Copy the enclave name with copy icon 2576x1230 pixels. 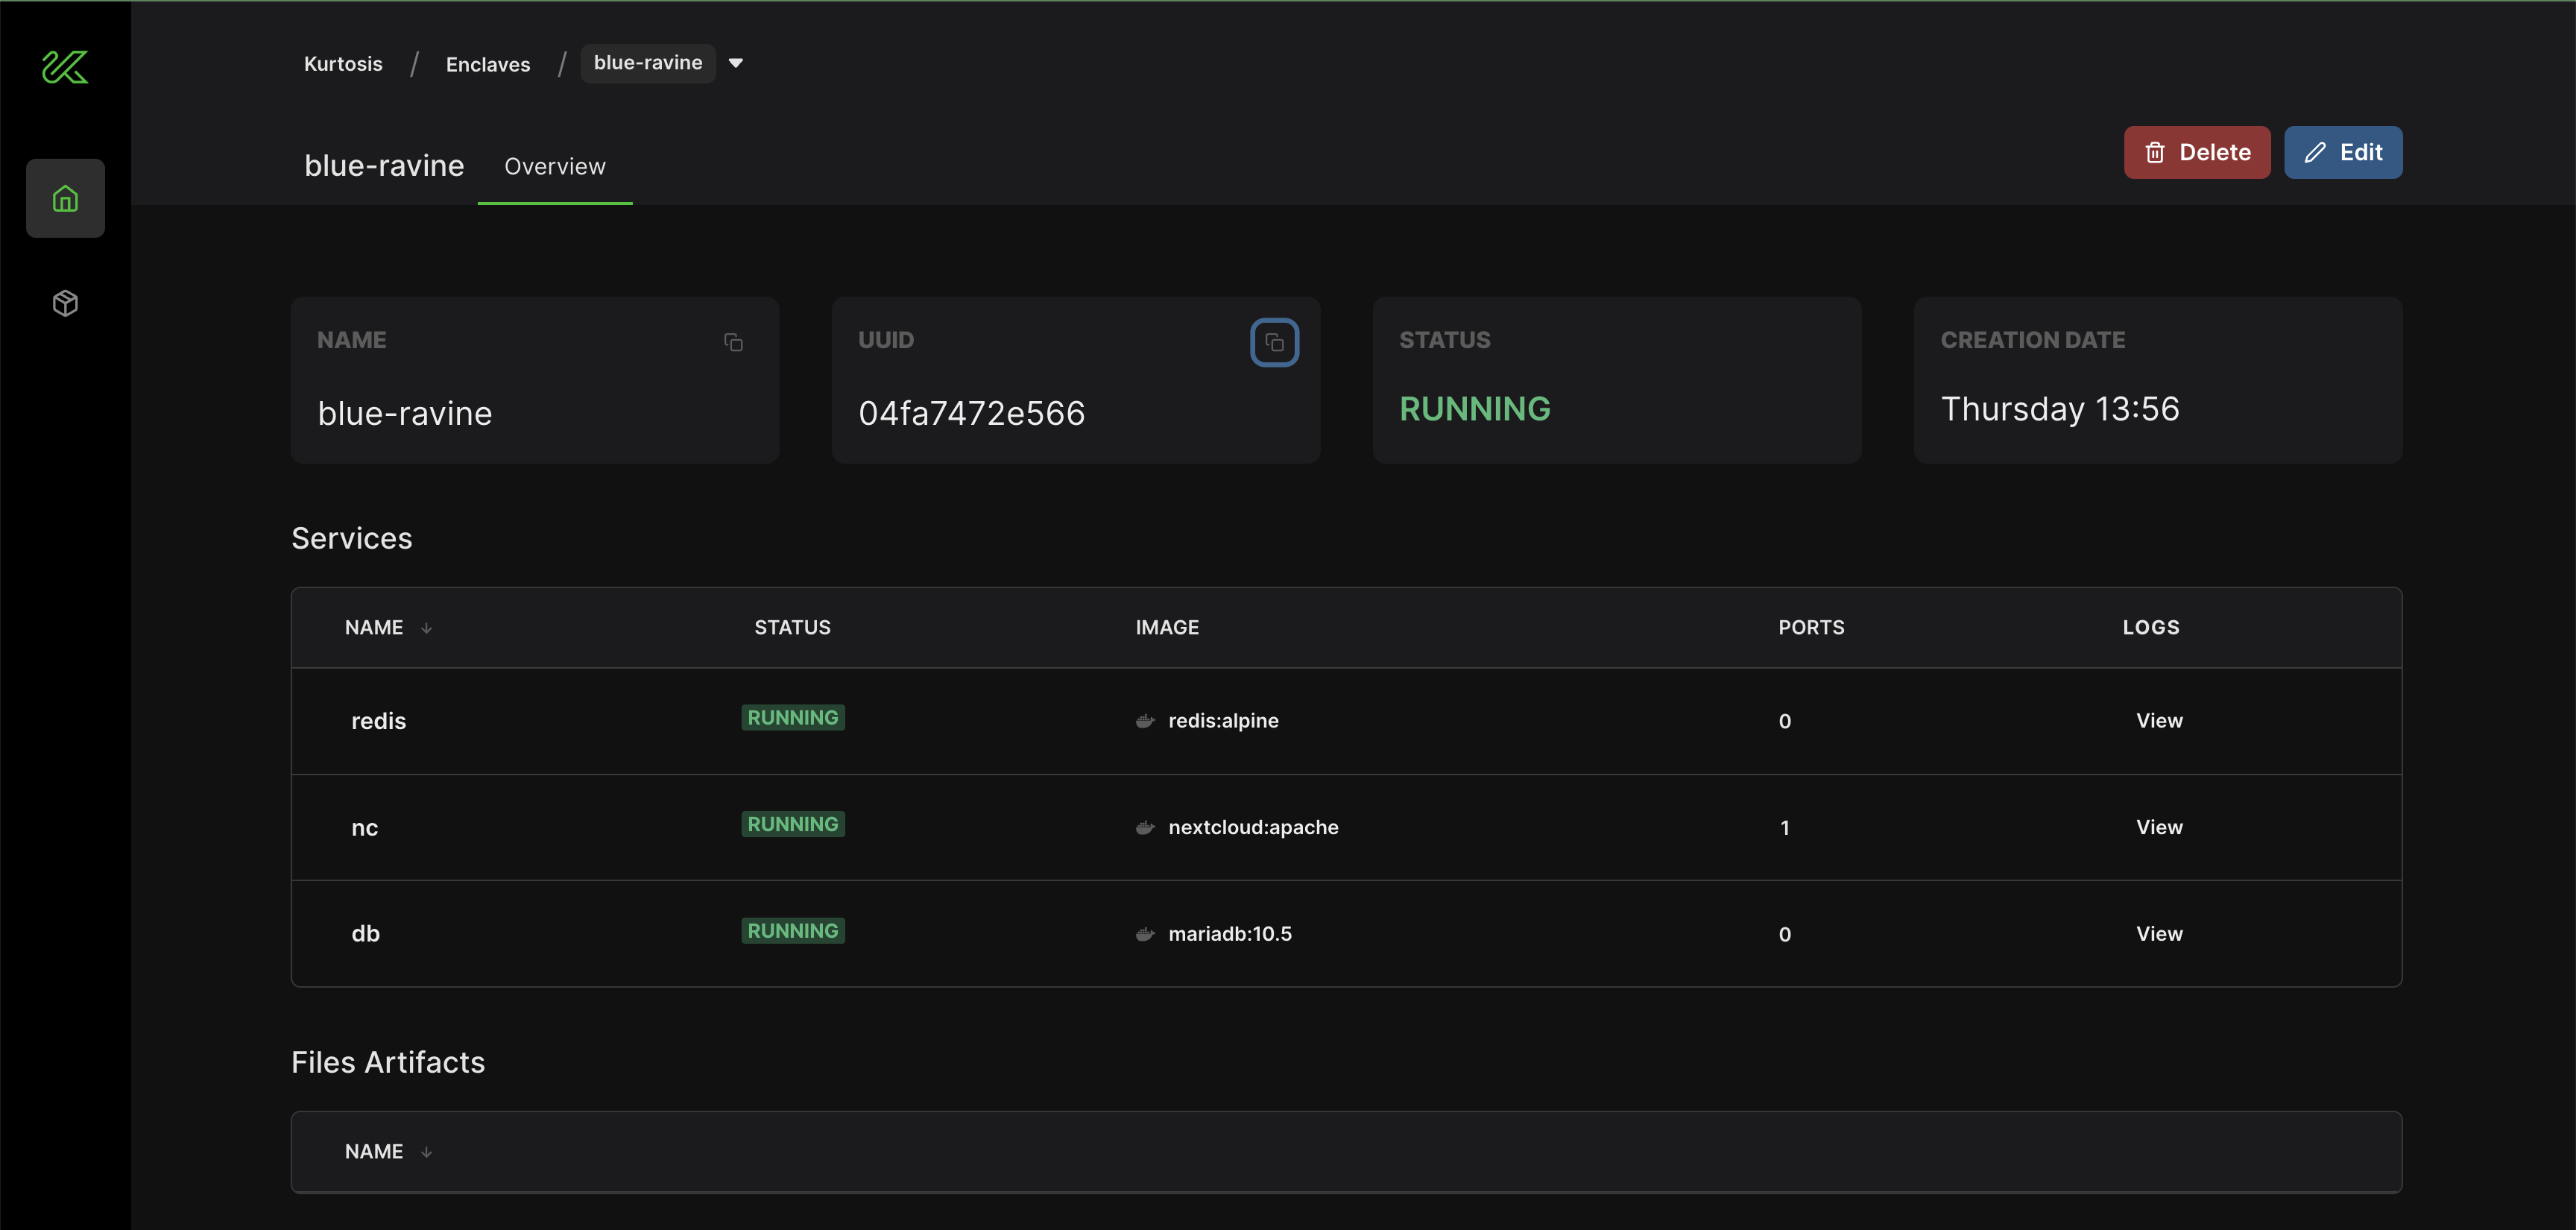click(733, 343)
